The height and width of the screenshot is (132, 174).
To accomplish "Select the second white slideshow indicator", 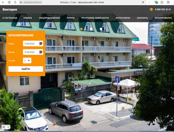I will 91,29.
